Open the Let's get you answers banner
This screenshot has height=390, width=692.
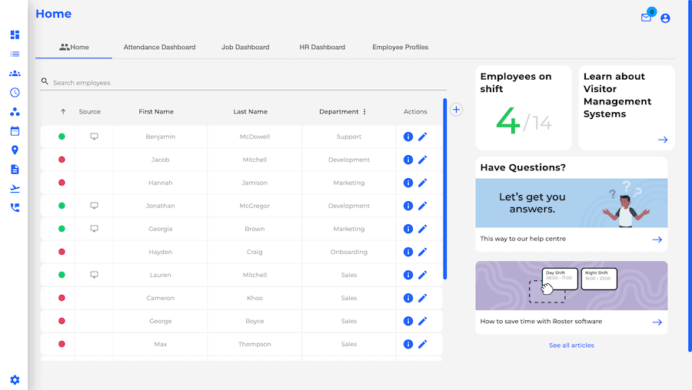click(571, 203)
